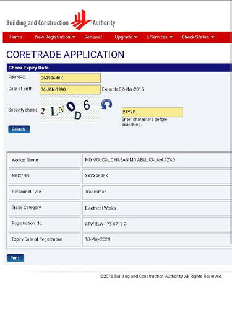Click the security check captcha image
This screenshot has height=310, width=232.
click(69, 109)
